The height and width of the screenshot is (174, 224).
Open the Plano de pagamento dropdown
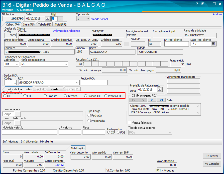[66, 64]
